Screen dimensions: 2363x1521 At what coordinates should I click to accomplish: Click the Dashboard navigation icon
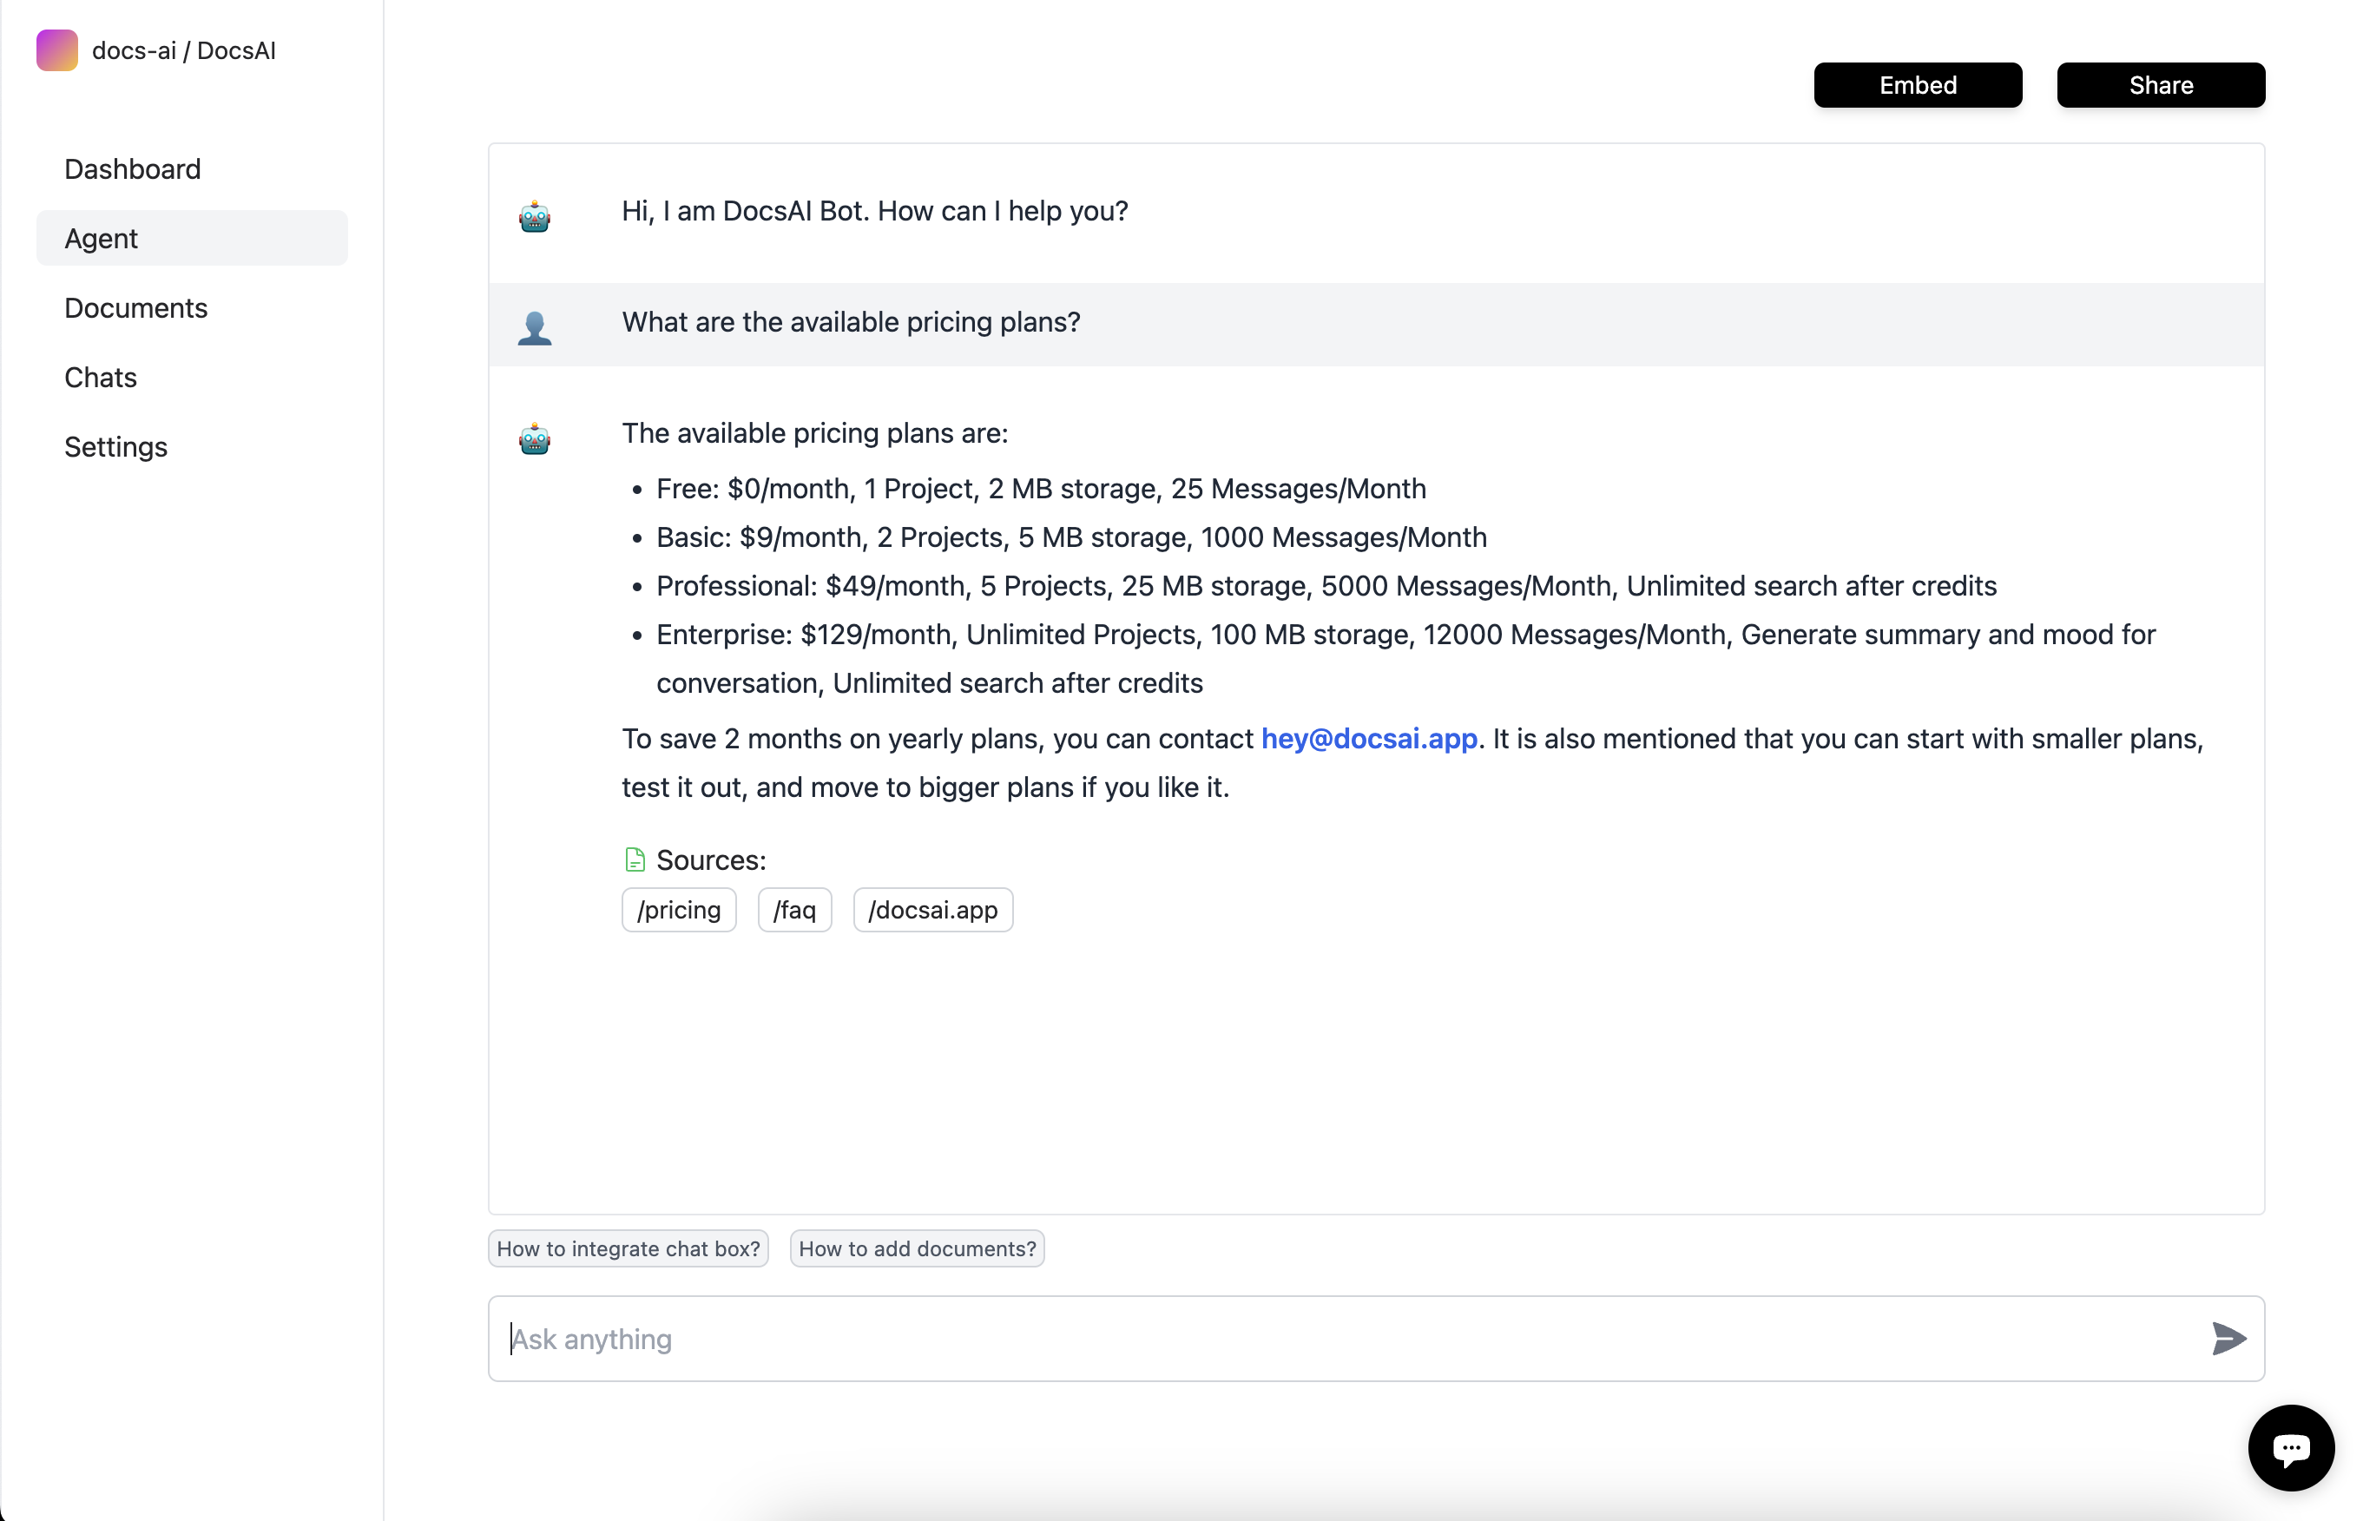point(133,167)
